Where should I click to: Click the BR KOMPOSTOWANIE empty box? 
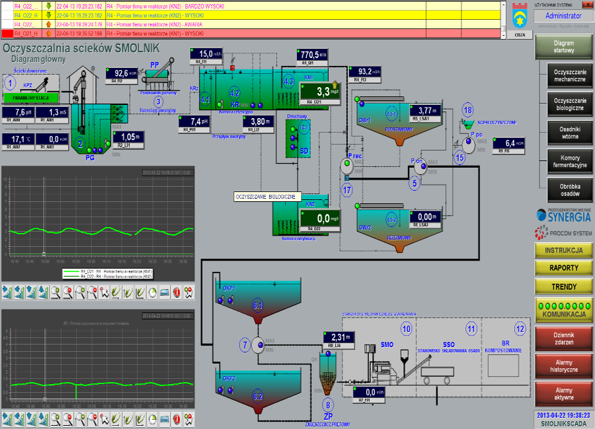[503, 366]
